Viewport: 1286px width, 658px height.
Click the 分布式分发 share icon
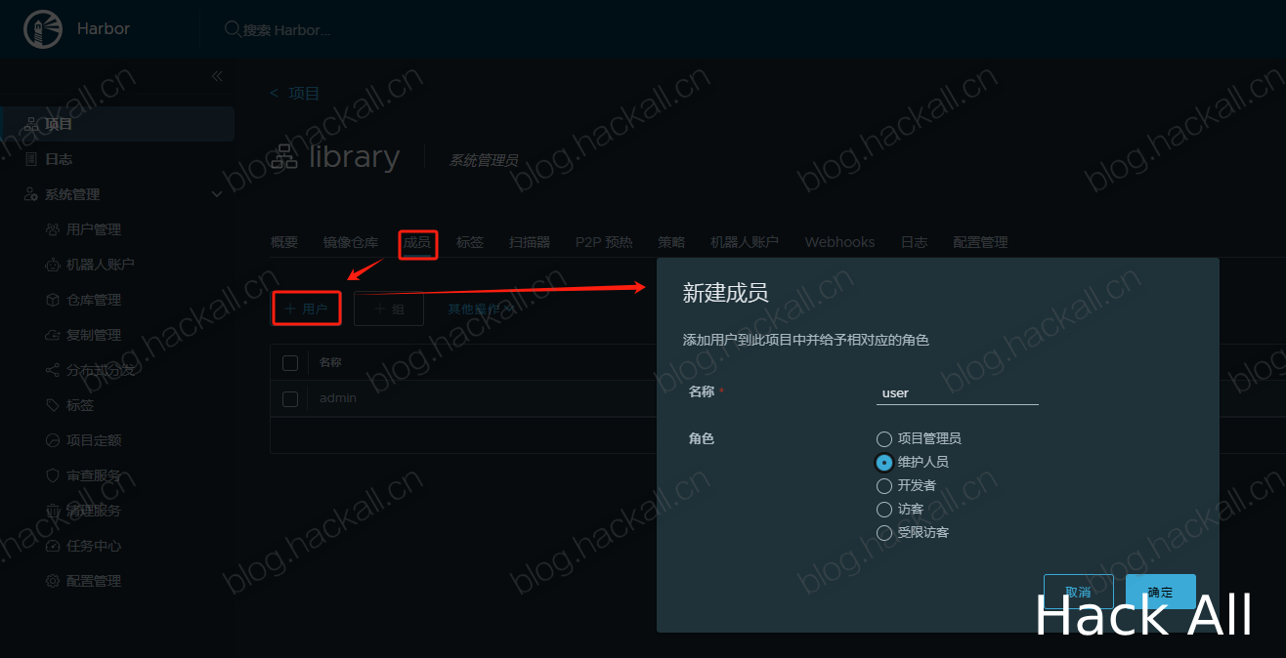(53, 370)
